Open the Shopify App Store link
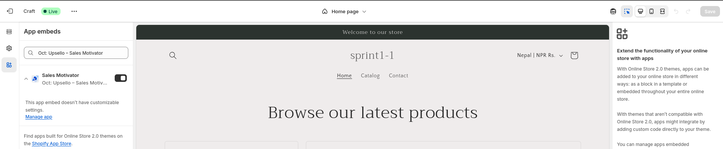This screenshot has width=723, height=149. 51,144
